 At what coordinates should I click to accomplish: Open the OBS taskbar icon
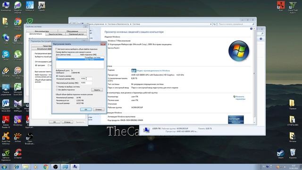coord(56,167)
